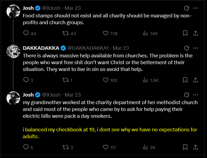Share Josh's post about grandmother

195,147
